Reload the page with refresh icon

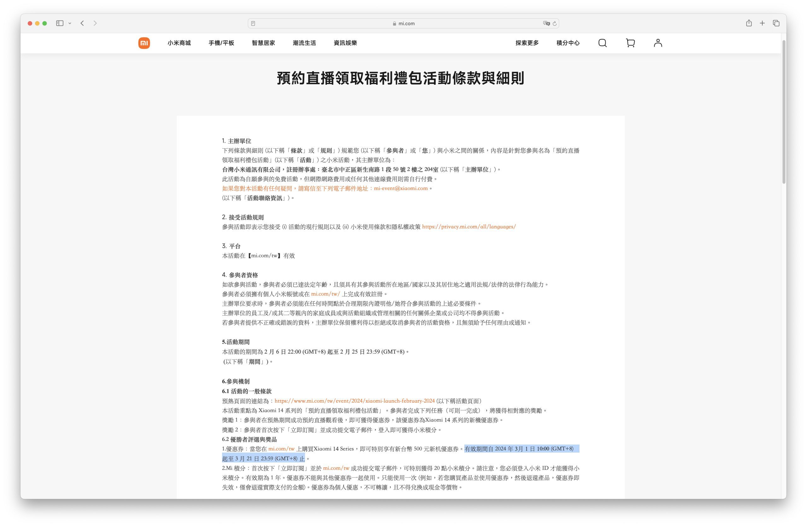pyautogui.click(x=555, y=23)
